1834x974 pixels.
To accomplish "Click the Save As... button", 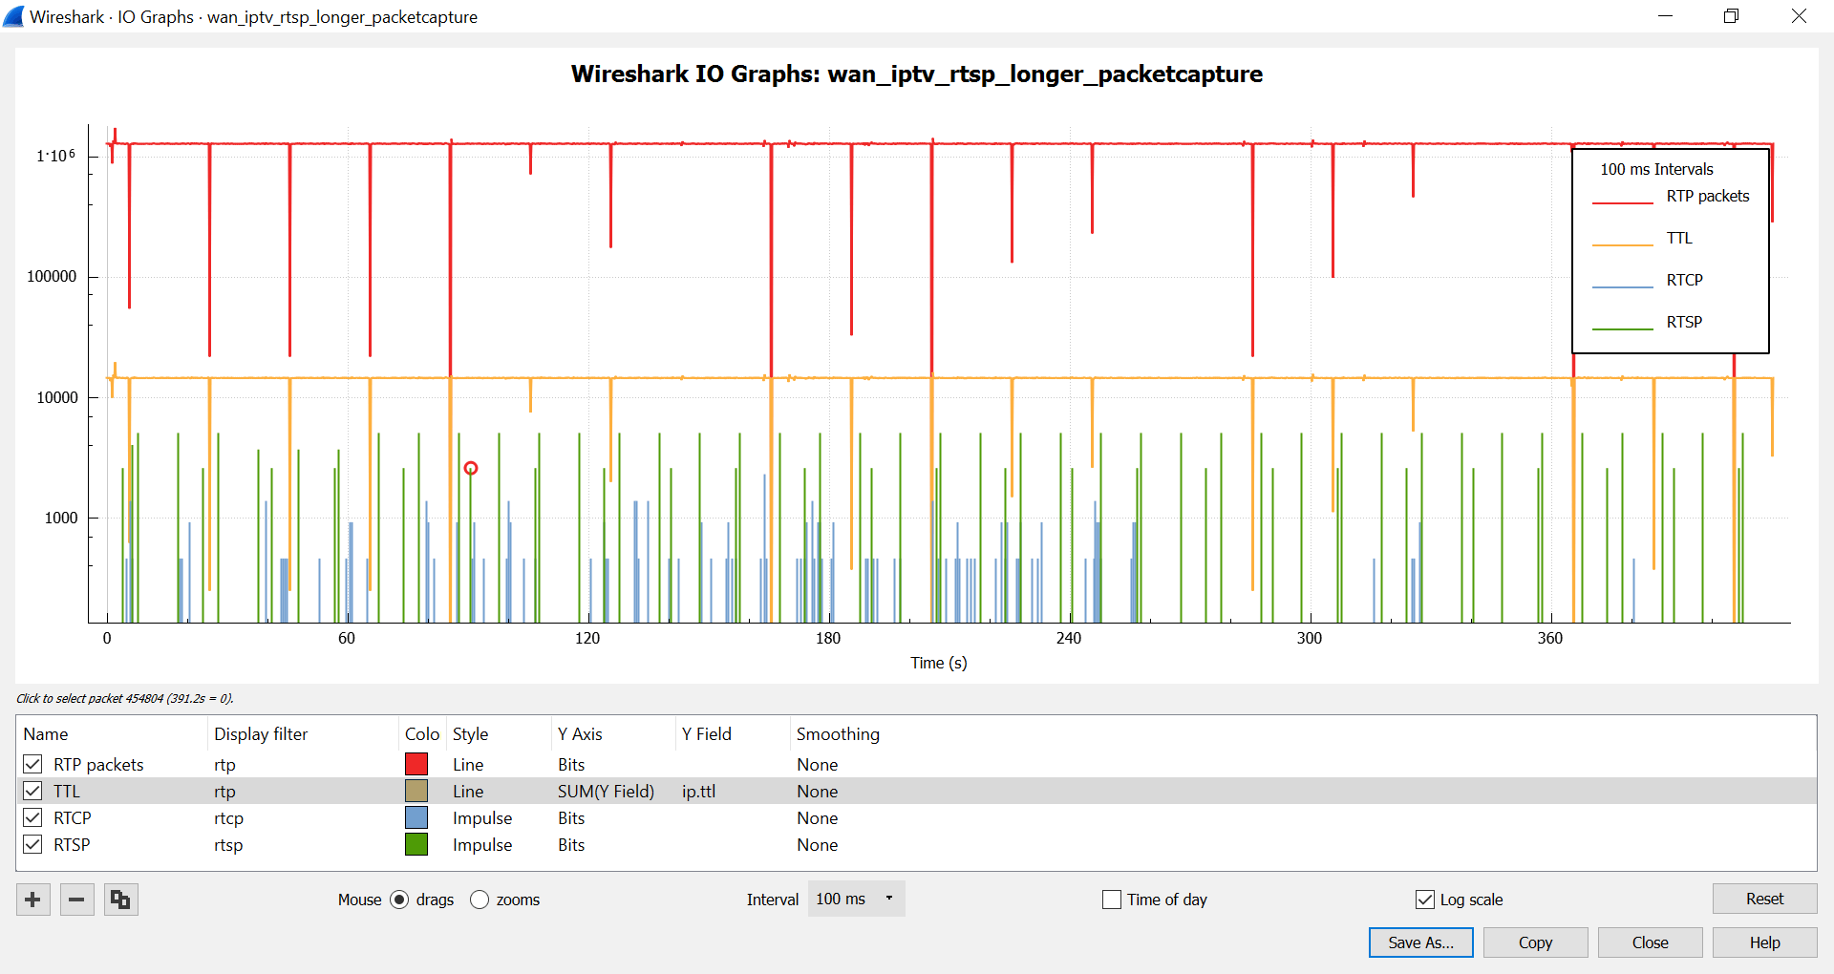I will [x=1420, y=942].
